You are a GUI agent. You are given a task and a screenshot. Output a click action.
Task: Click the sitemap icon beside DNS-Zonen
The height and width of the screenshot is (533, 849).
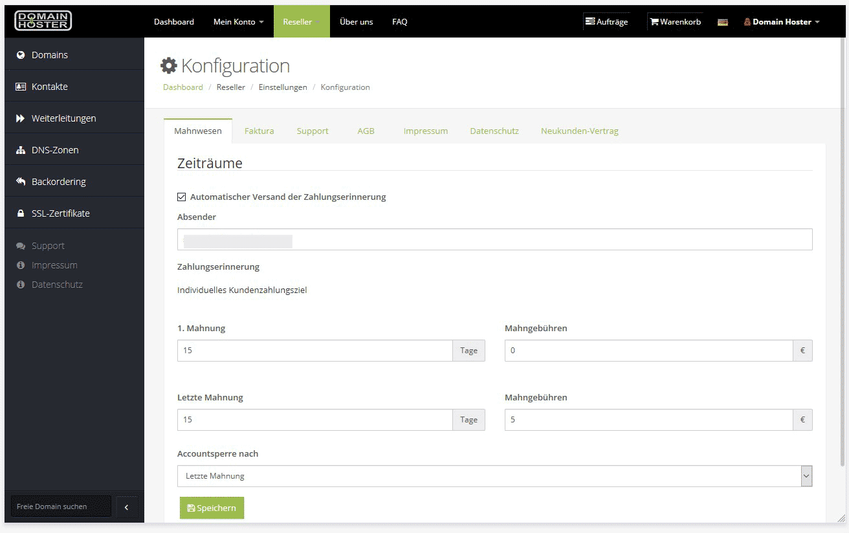21,150
